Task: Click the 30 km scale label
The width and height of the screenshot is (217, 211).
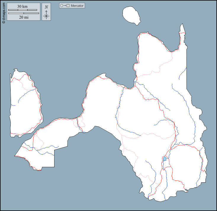Action: pos(22,6)
